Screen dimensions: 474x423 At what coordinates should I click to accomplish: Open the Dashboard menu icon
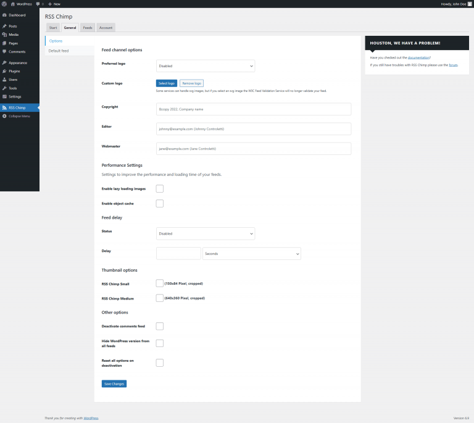(x=4, y=15)
